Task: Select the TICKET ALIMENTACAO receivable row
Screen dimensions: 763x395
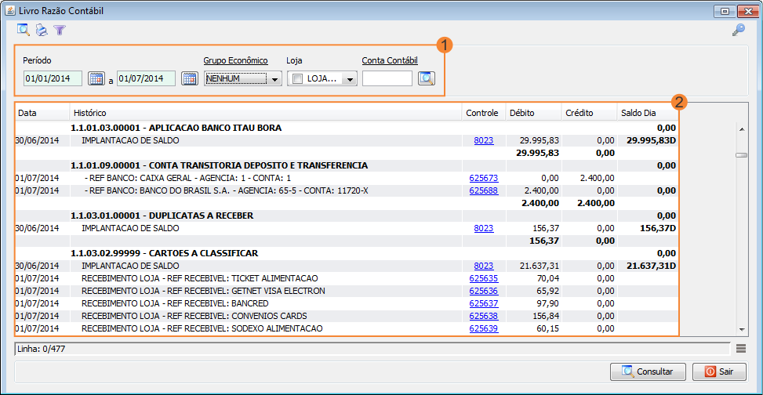Action: [x=347, y=279]
